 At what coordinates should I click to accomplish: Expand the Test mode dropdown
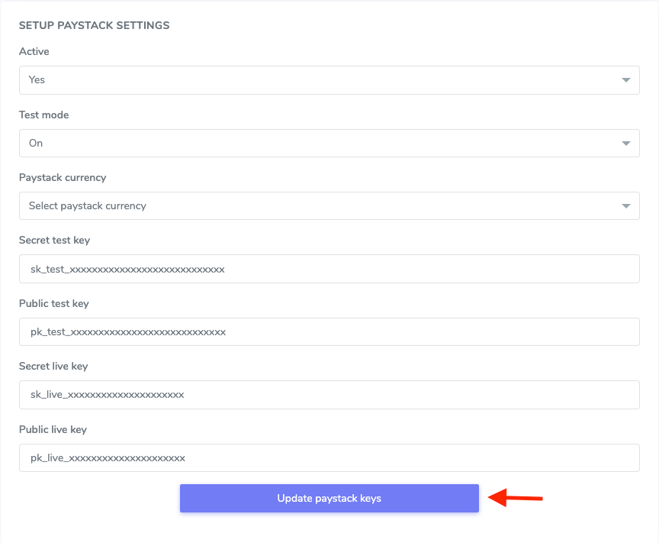[x=329, y=143]
